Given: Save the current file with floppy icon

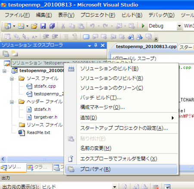Looking at the screenshot, I should pos(43,26).
